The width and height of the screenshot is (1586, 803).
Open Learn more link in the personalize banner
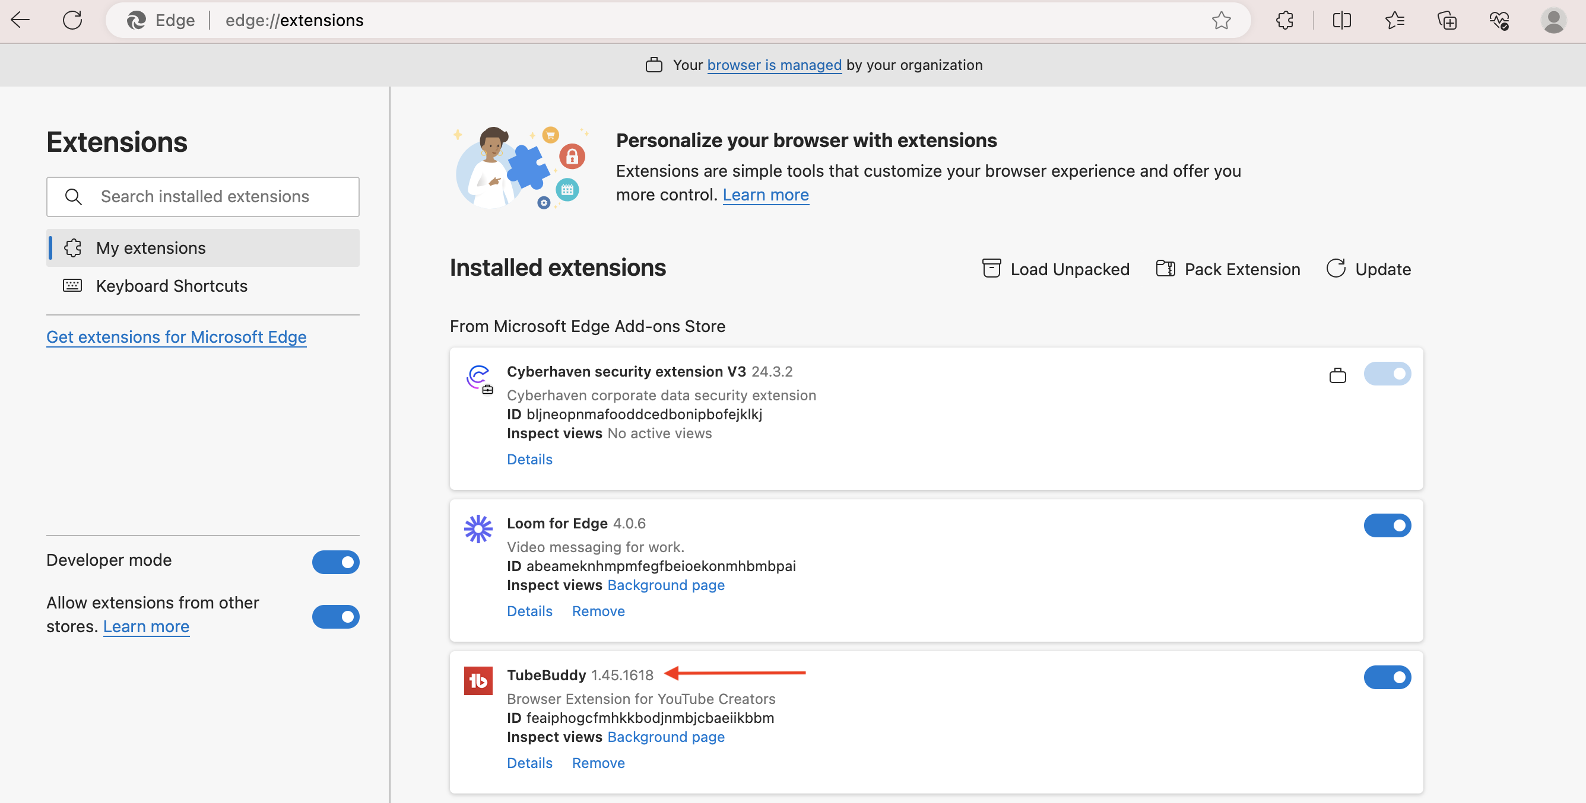point(765,195)
